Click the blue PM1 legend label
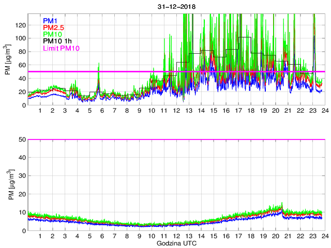Viewport: 331px width, 248px height. coord(51,21)
